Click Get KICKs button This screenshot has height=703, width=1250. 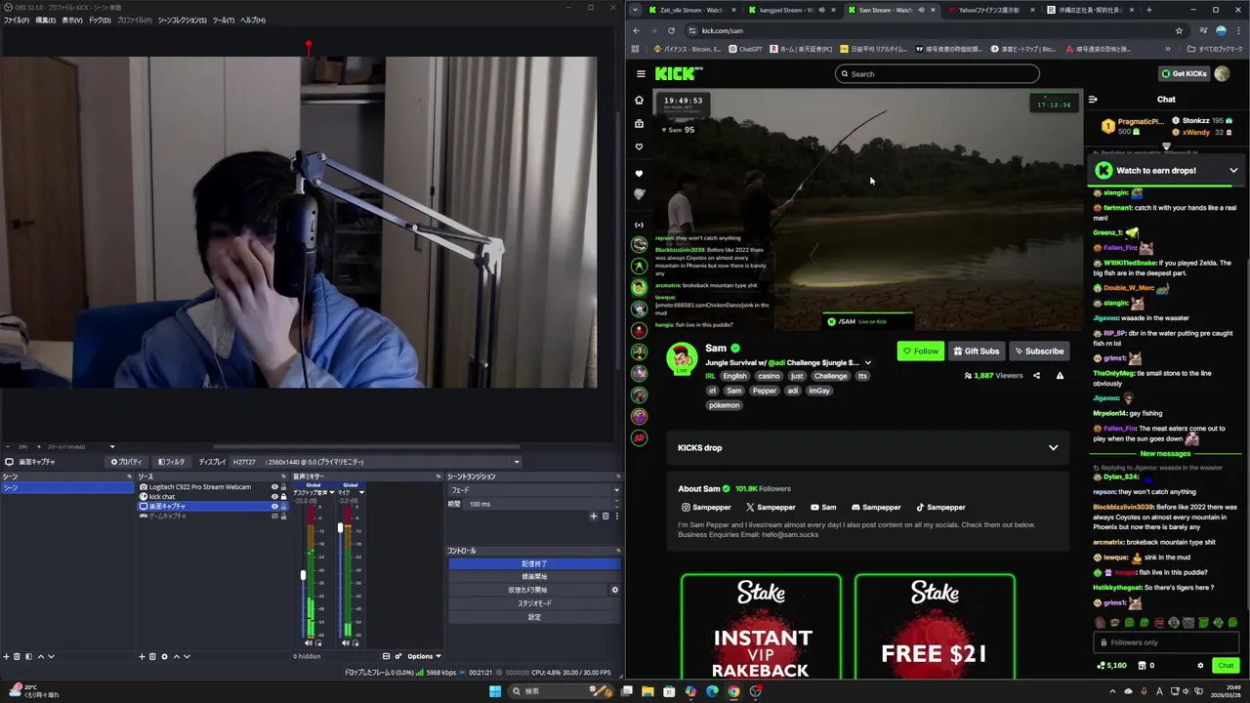coord(1184,73)
